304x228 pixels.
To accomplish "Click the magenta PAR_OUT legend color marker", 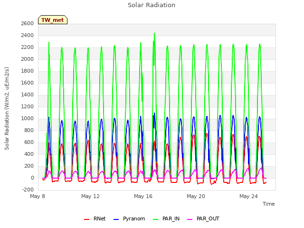I will pos(190,219).
